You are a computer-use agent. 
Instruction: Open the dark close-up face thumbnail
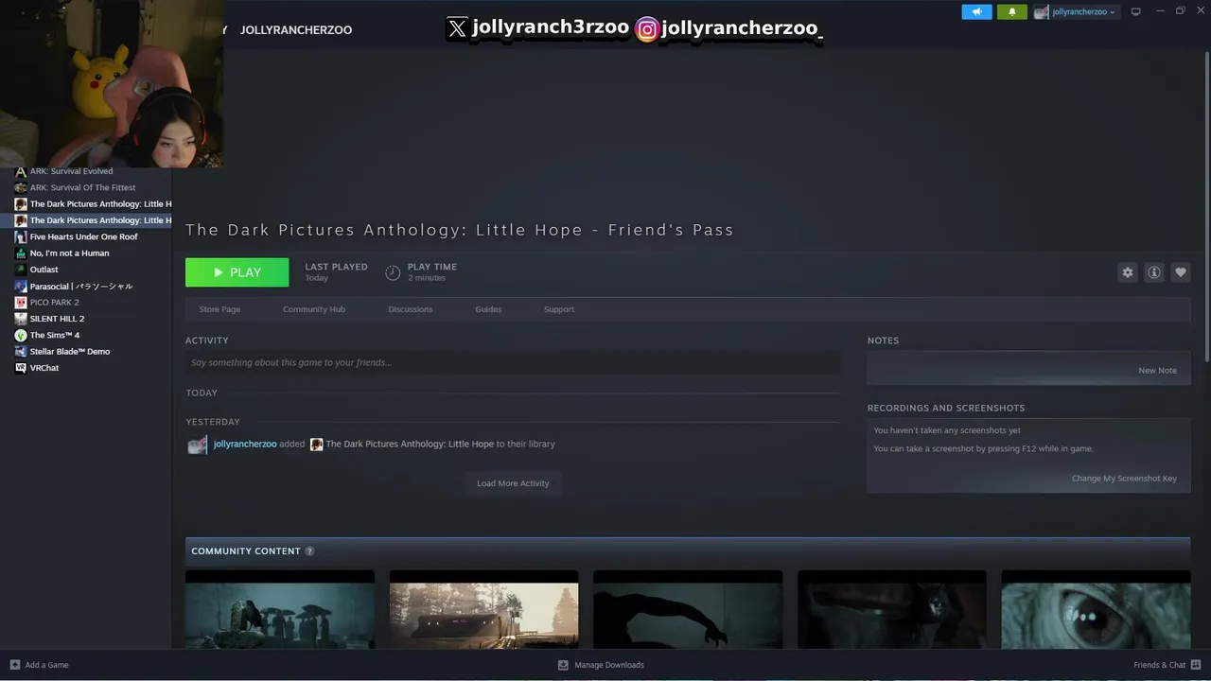tap(892, 610)
